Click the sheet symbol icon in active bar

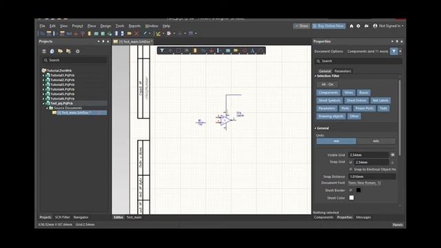228,50
